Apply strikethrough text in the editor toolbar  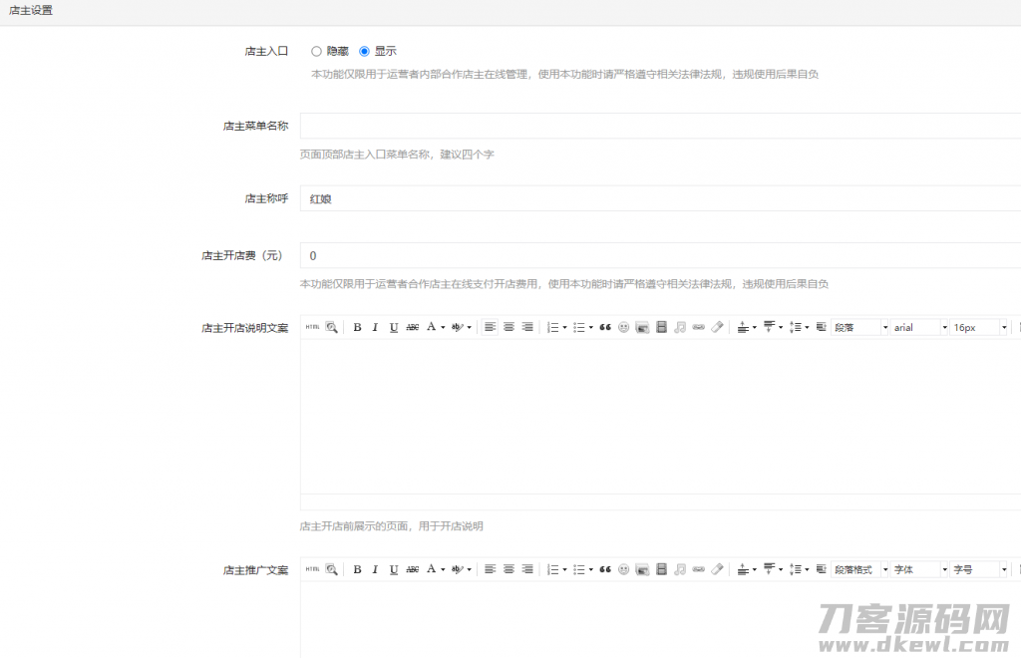(411, 327)
